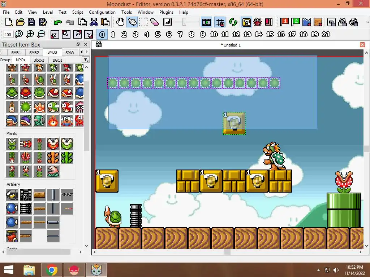The image size is (370, 277).
Task: Open the item properties box icon
Action: pos(331,22)
